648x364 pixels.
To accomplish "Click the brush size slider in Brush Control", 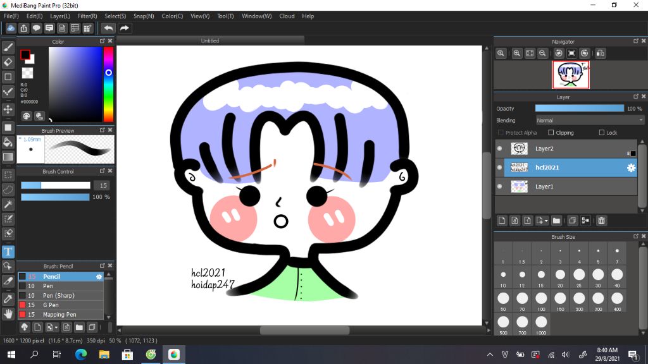I will tap(56, 186).
